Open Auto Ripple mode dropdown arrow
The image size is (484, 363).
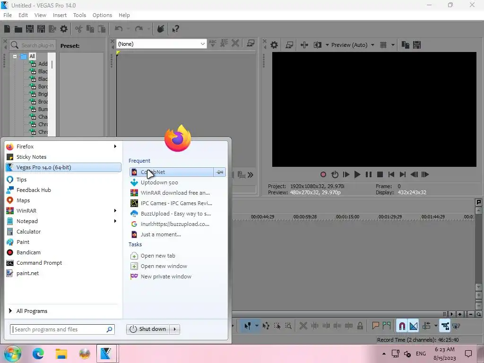435,326
